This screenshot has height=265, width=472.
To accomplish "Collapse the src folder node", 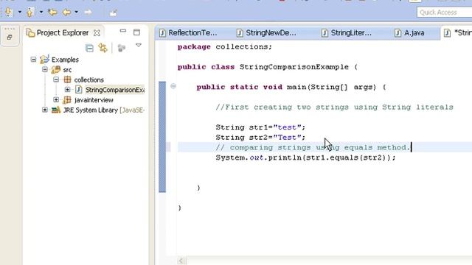I will [45, 70].
